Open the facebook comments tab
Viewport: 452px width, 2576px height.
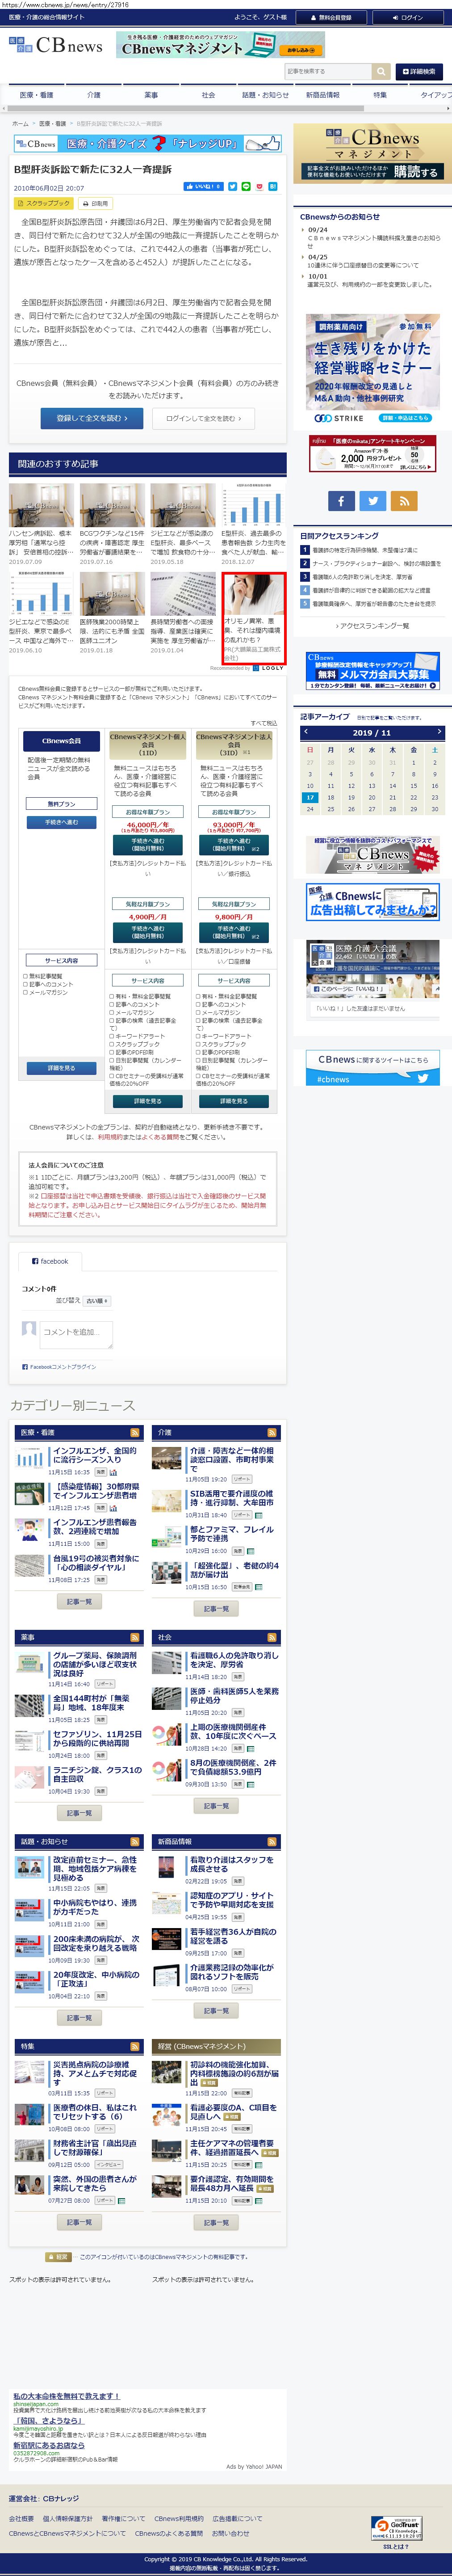click(x=51, y=1261)
